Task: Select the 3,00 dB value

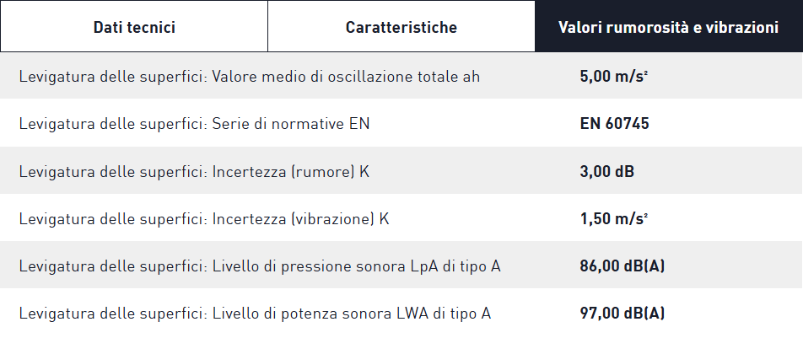Action: pyautogui.click(x=607, y=172)
